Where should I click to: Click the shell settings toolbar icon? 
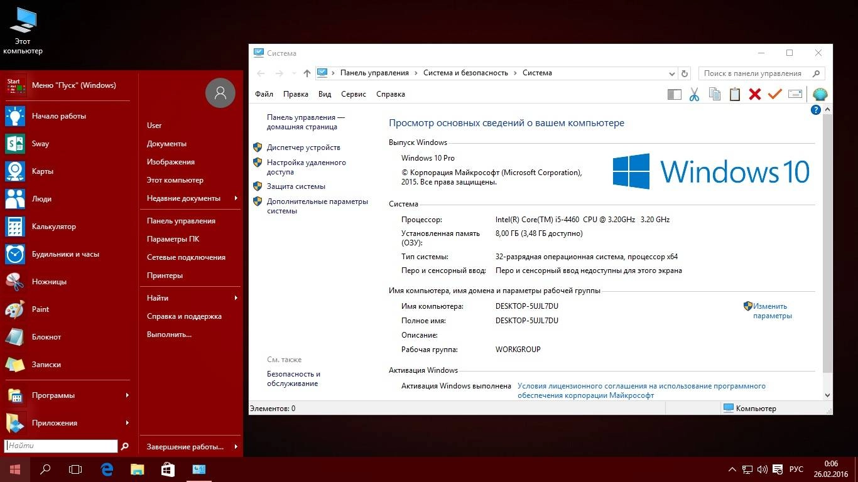pos(820,95)
